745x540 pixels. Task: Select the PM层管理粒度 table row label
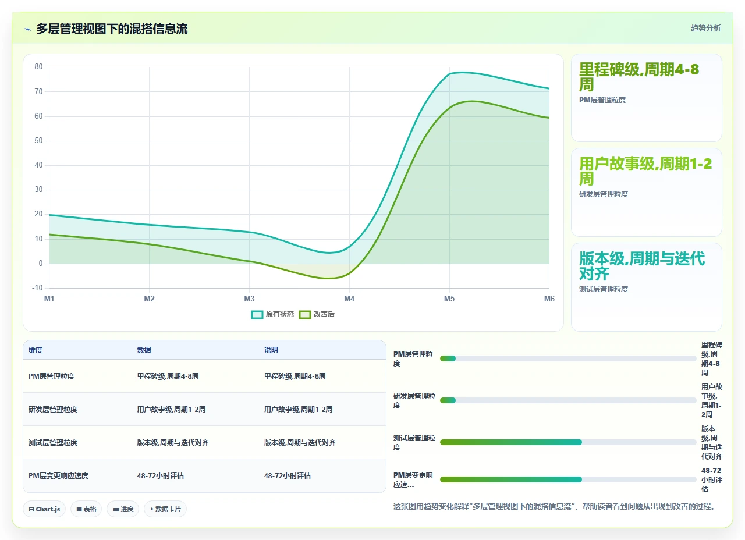(52, 376)
